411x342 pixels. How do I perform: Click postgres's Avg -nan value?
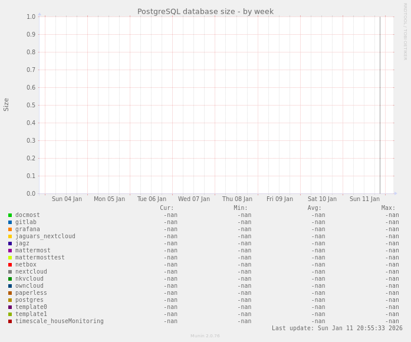tap(318, 300)
